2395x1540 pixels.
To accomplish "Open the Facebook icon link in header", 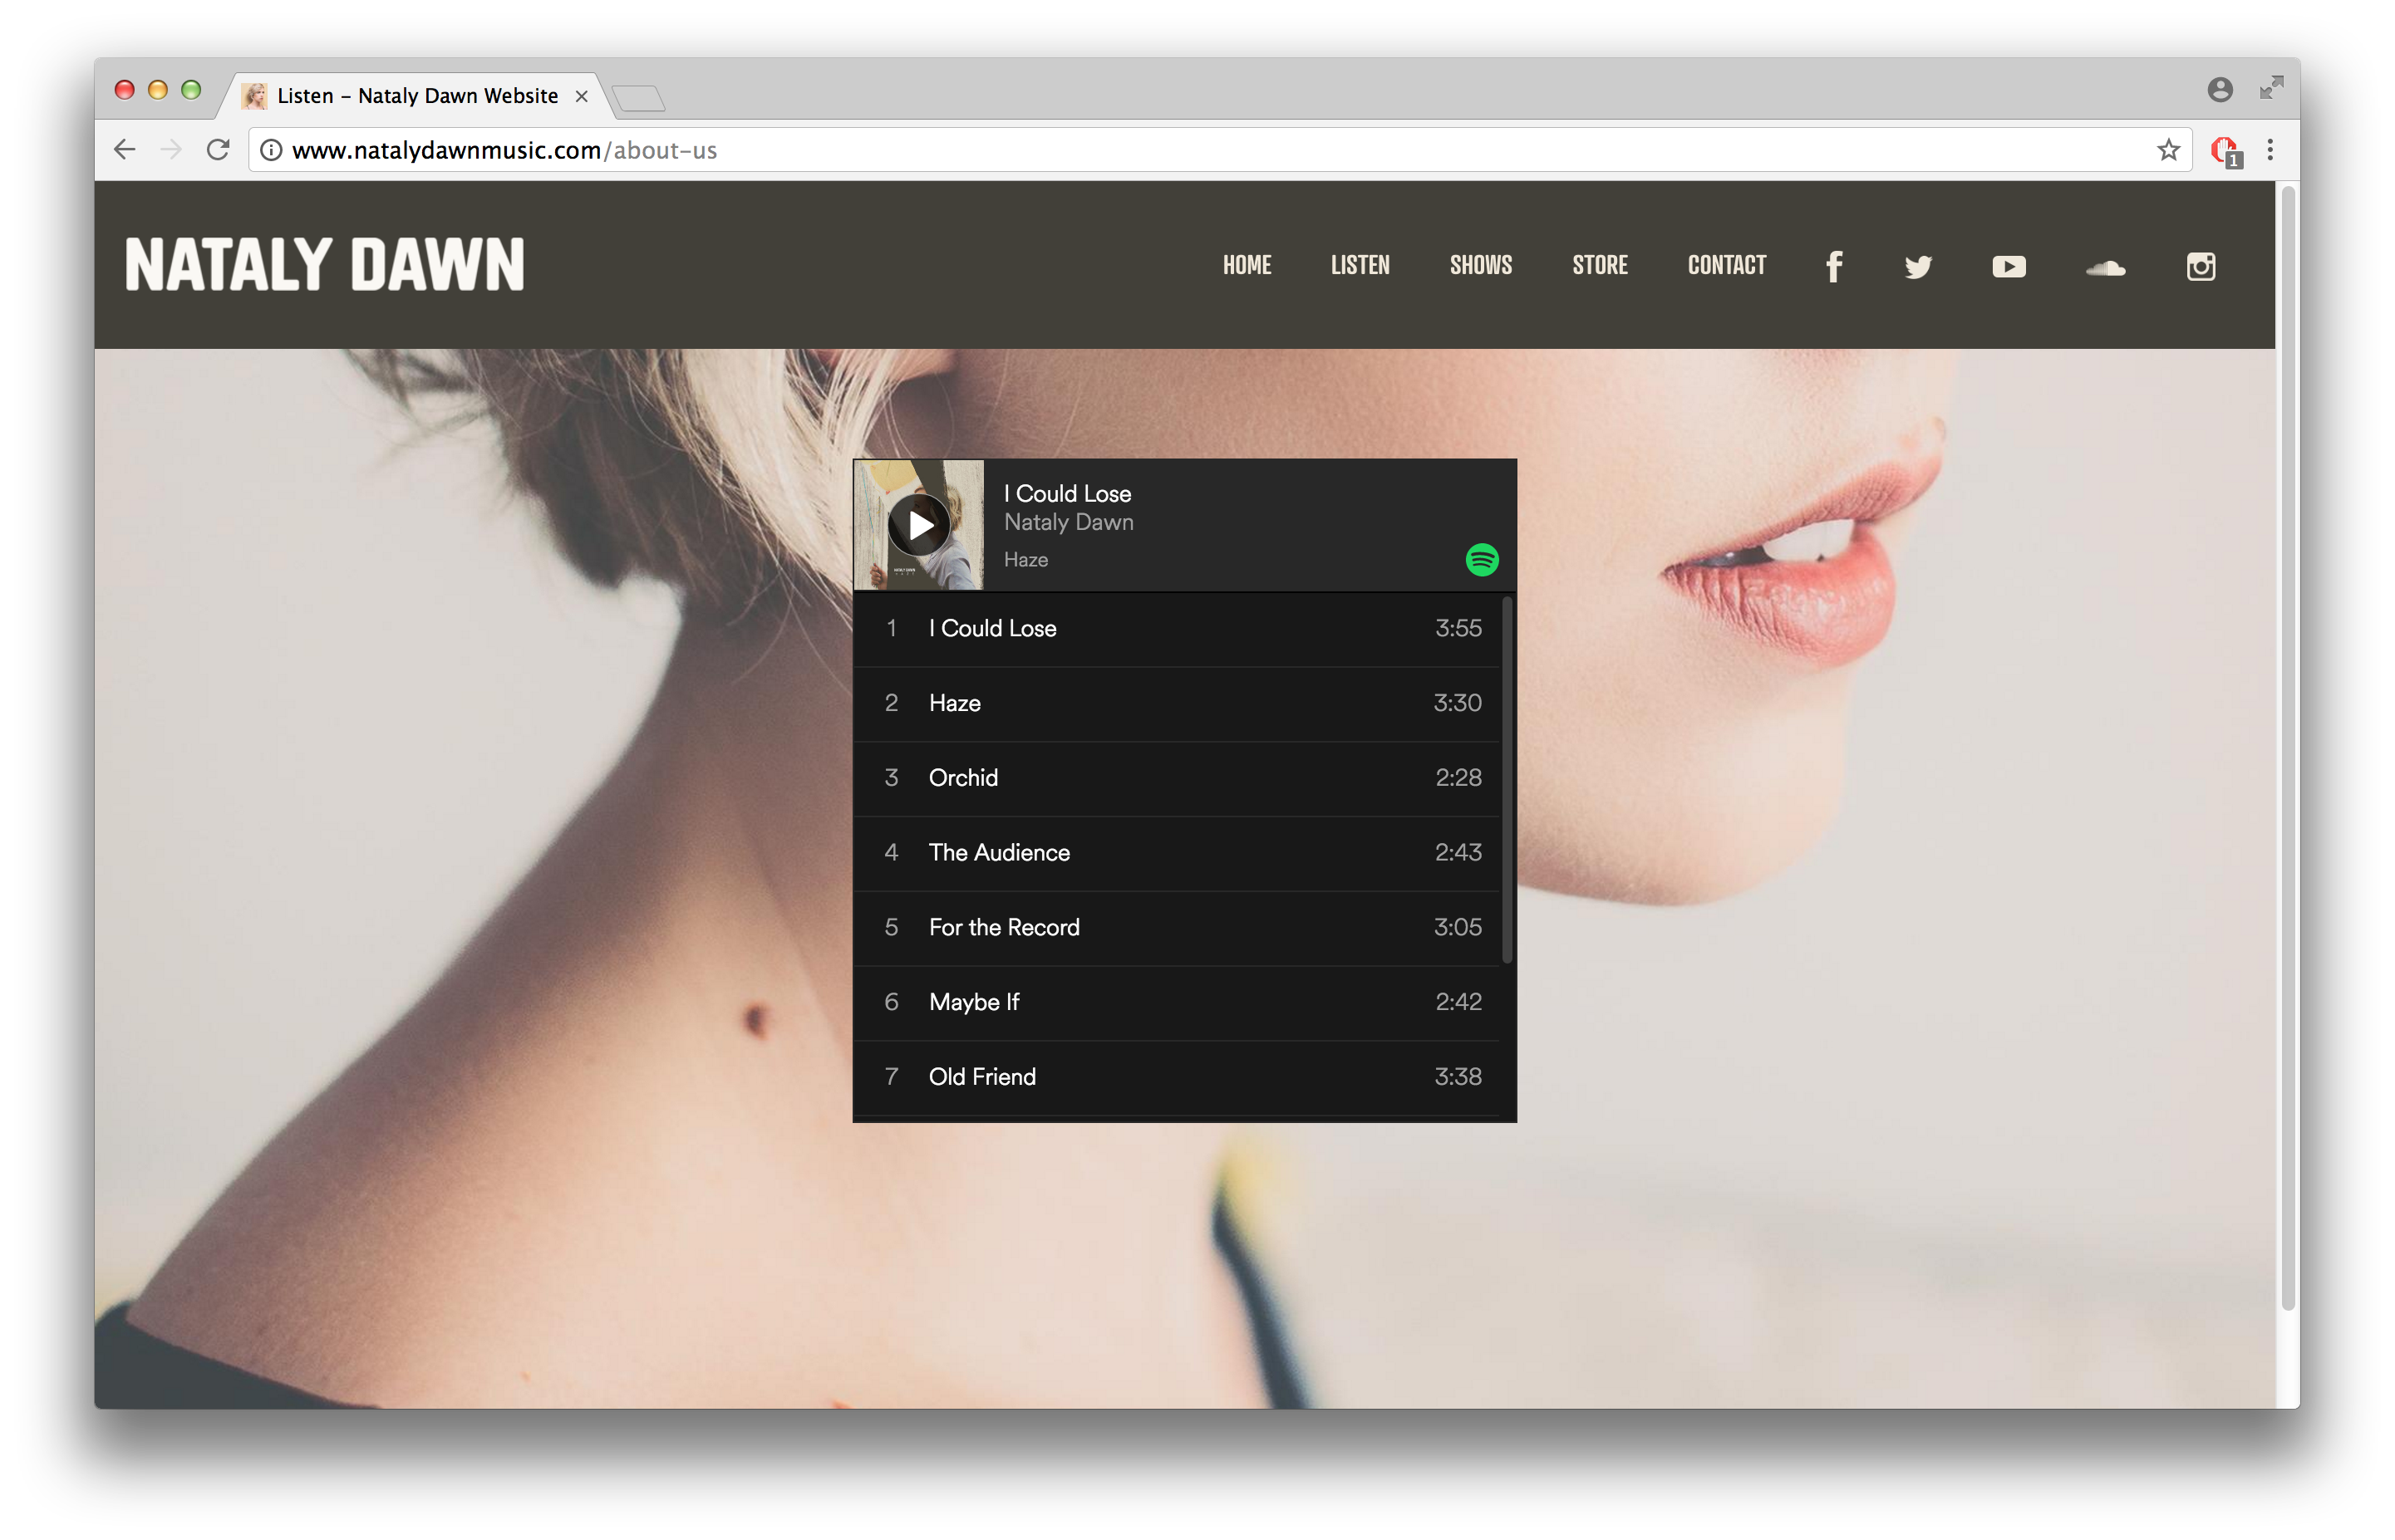I will [1834, 266].
